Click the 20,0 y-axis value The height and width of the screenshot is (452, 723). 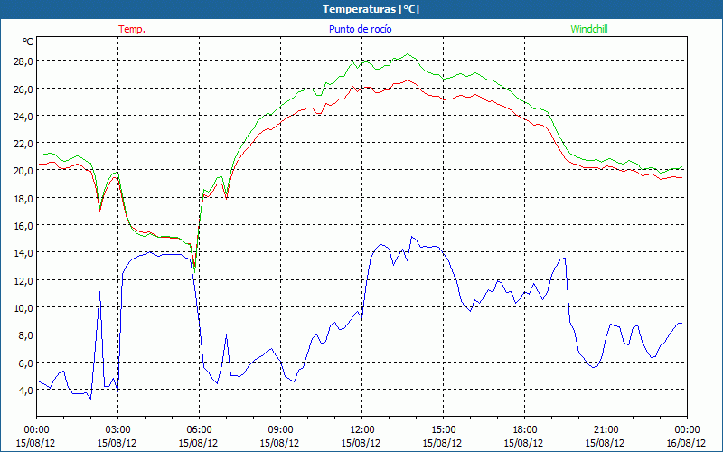click(23, 171)
